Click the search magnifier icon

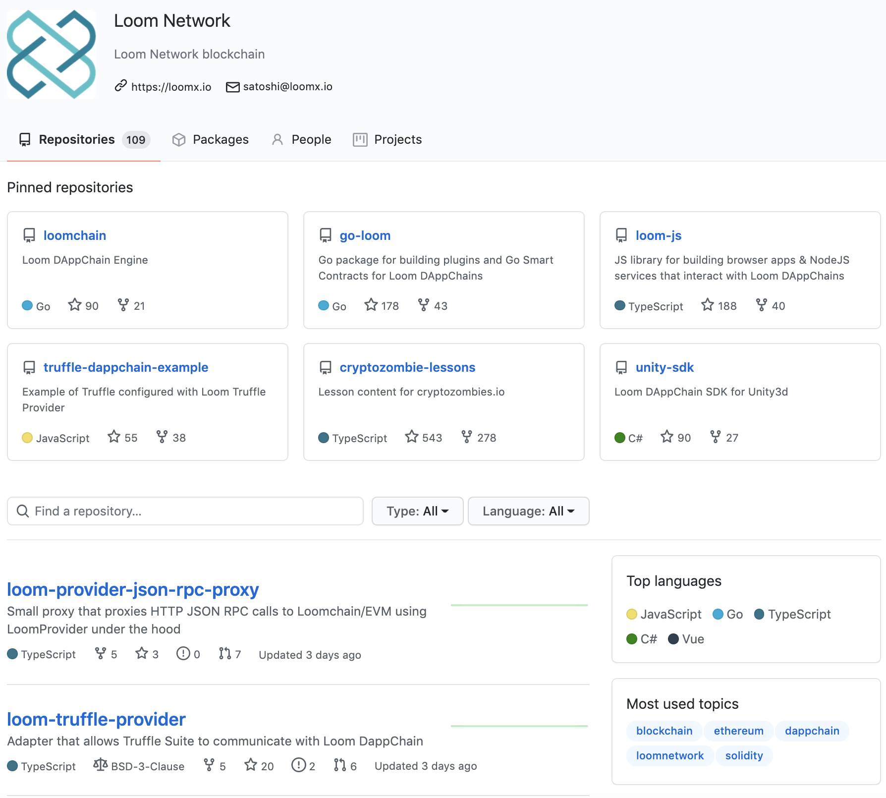[23, 511]
